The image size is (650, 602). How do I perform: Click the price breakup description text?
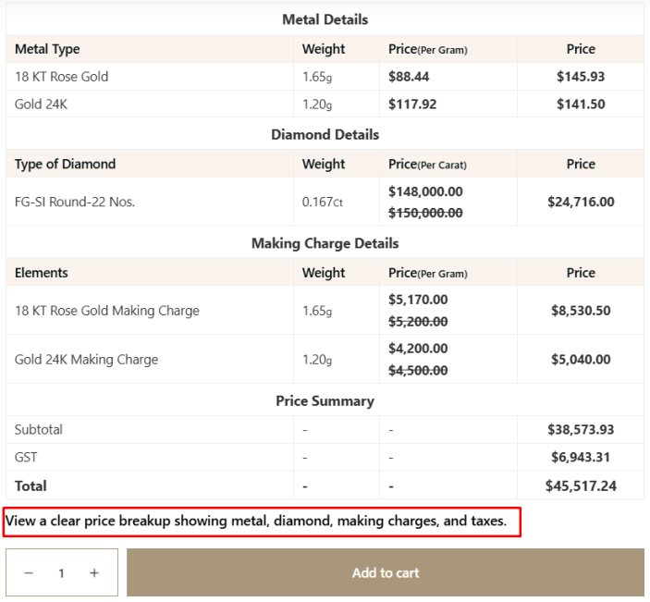(x=256, y=522)
